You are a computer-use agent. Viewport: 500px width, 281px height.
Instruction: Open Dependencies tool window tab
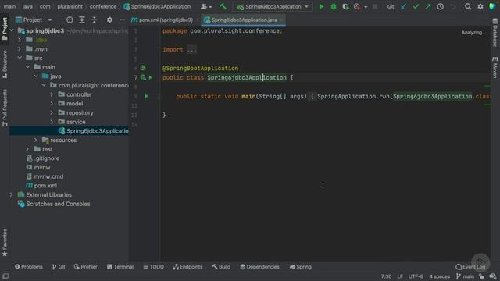pyautogui.click(x=259, y=267)
